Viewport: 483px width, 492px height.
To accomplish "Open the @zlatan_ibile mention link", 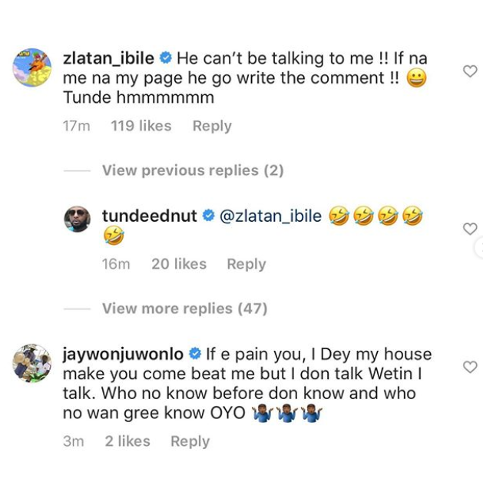I will coord(270,216).
